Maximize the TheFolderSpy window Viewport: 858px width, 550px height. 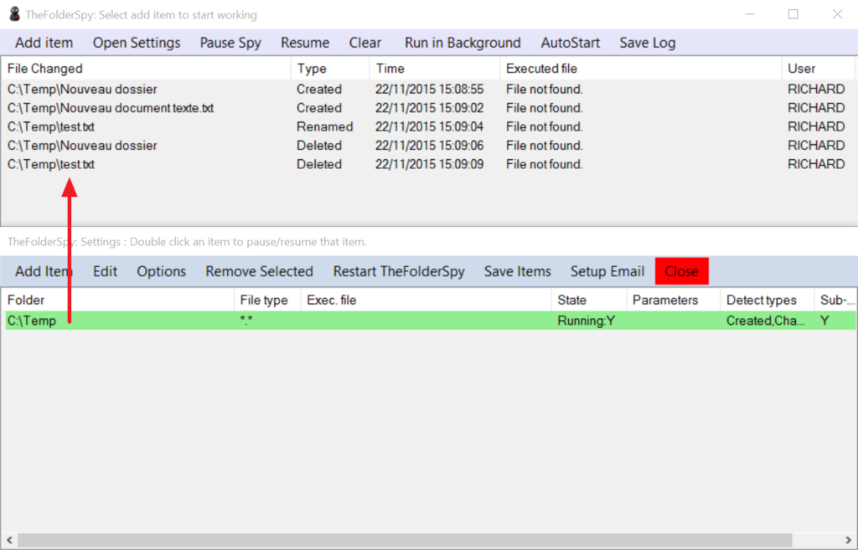793,14
